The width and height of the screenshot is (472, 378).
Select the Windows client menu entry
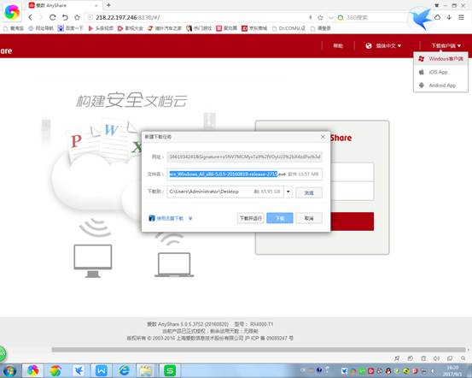pyautogui.click(x=440, y=59)
